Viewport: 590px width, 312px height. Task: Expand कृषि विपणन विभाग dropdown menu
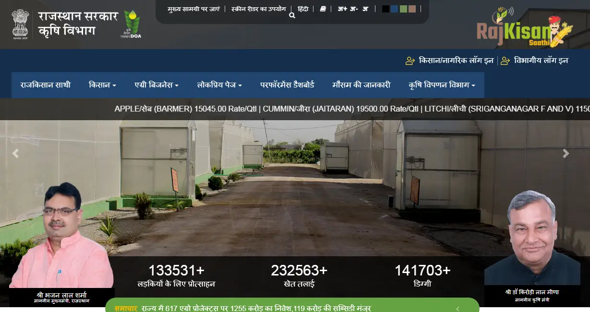click(442, 85)
